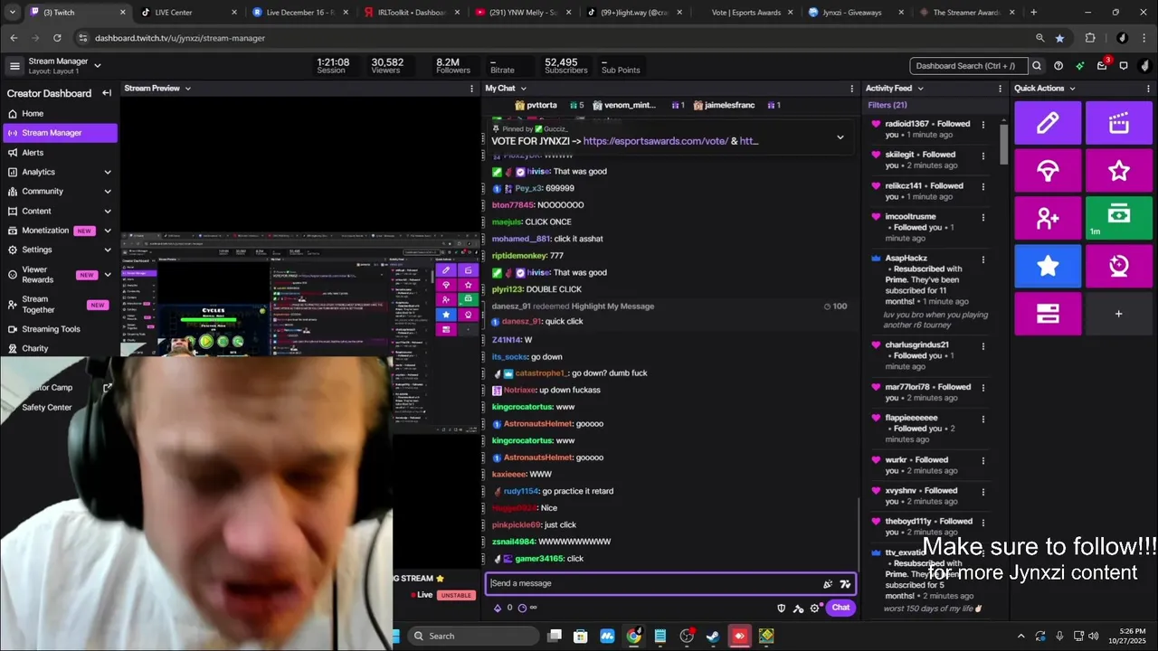Screen dimensions: 1158x651
Task: Expand the Community sidebar section
Action: pos(108,192)
